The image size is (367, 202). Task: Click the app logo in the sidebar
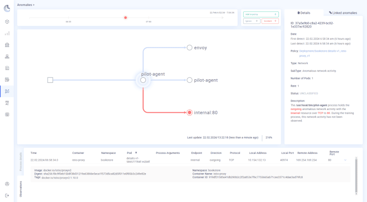pos(7,7)
